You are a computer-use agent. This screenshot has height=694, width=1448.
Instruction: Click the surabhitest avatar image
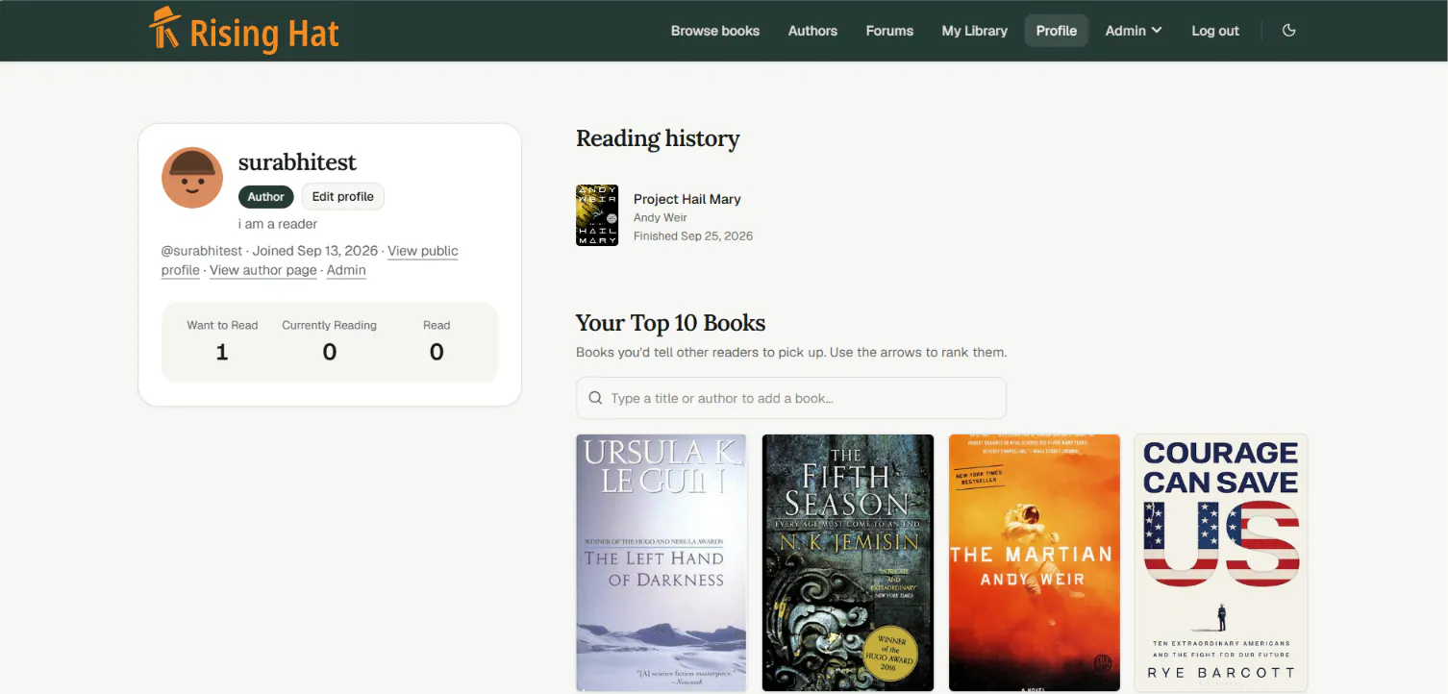pos(192,178)
